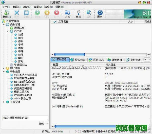Open 纯正美国骆驼鞋 recommendation
Image resolution: width=152 pixels, height=134 pixels.
(23, 88)
